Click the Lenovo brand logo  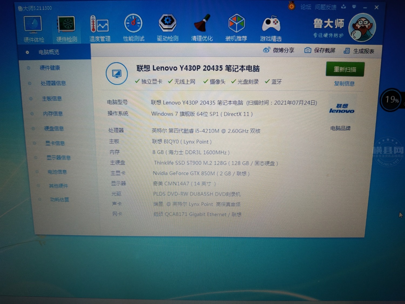tap(342, 109)
